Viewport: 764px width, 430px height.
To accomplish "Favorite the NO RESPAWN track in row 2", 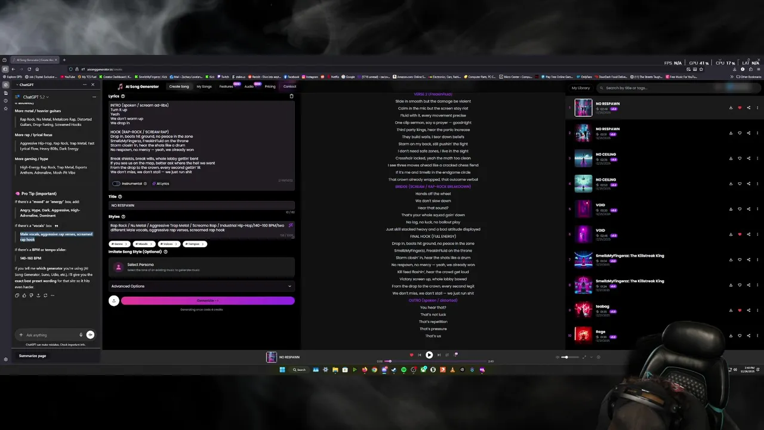I will (740, 133).
